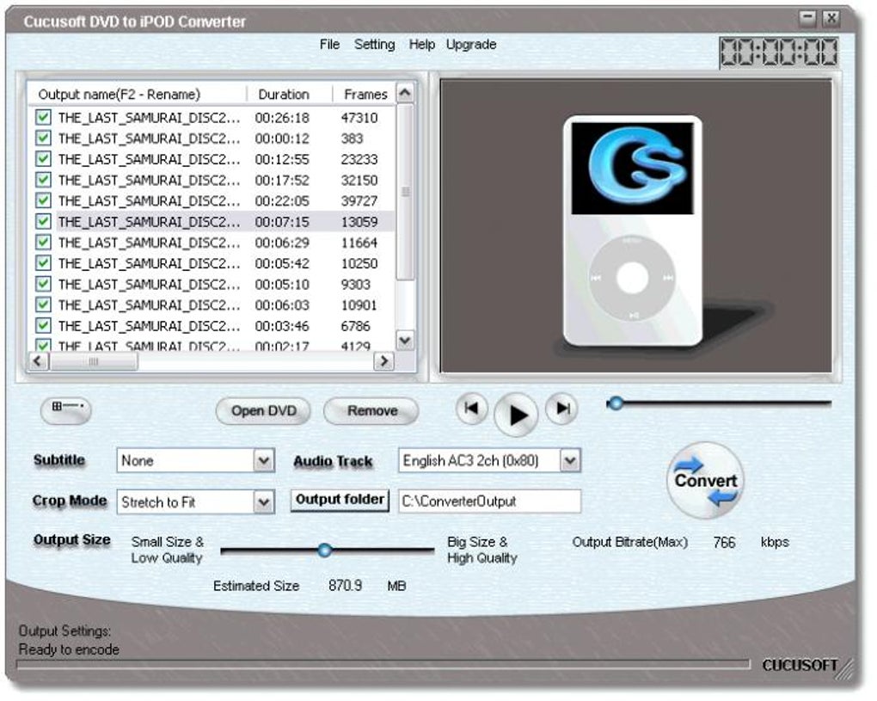Click the horizontal scroll left arrow
Screen dimensions: 877x701
point(38,361)
